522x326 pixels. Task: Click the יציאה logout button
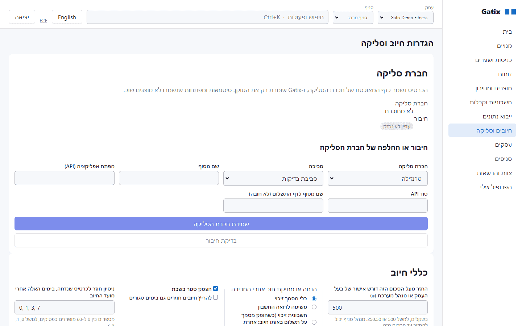pyautogui.click(x=22, y=17)
